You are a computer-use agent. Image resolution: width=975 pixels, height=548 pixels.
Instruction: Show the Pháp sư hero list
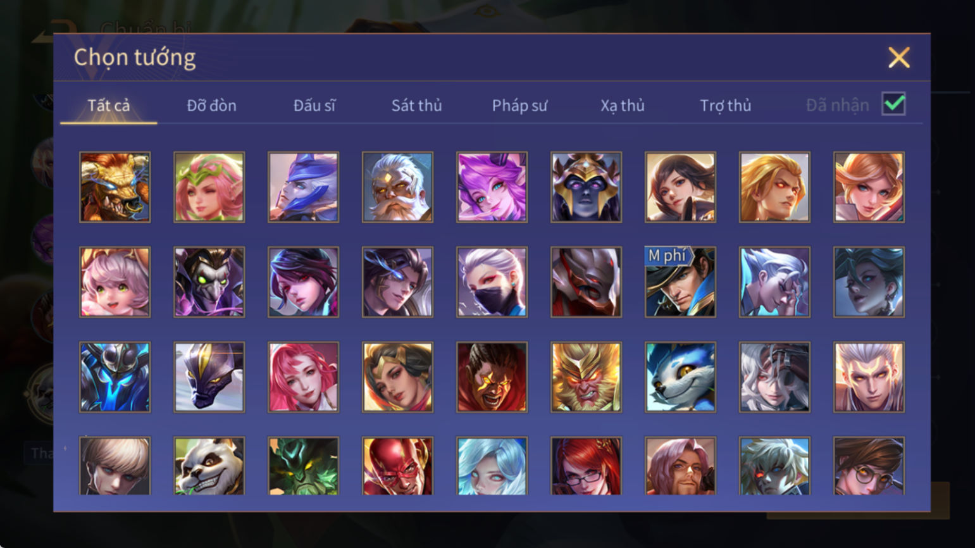click(519, 105)
